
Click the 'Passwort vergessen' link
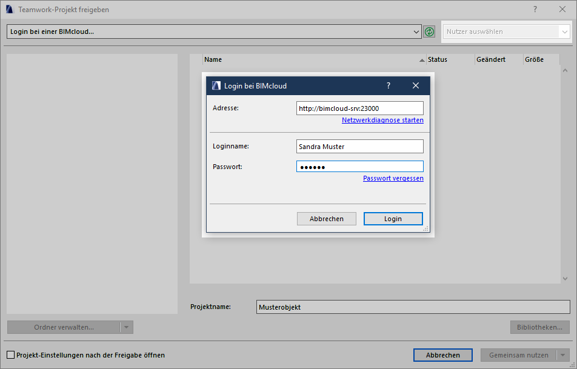[393, 178]
